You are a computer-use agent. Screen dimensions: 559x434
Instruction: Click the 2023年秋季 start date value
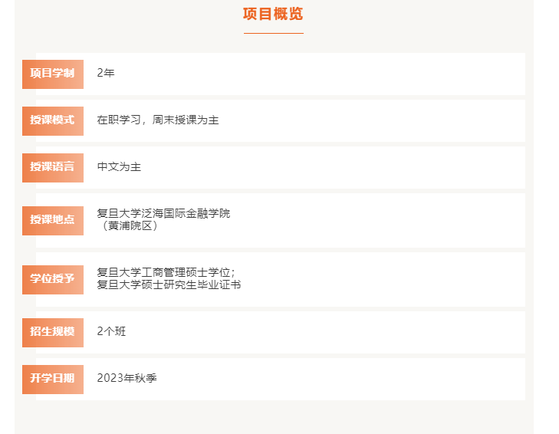tap(127, 379)
